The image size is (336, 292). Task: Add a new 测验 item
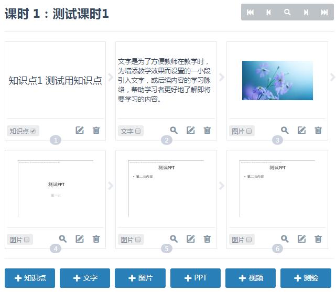tap(306, 278)
